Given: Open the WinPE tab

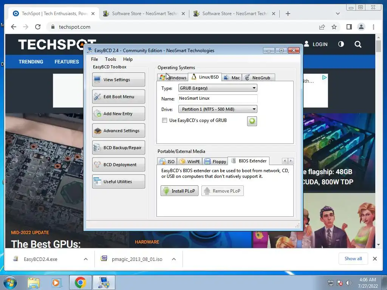Looking at the screenshot, I should [x=190, y=162].
